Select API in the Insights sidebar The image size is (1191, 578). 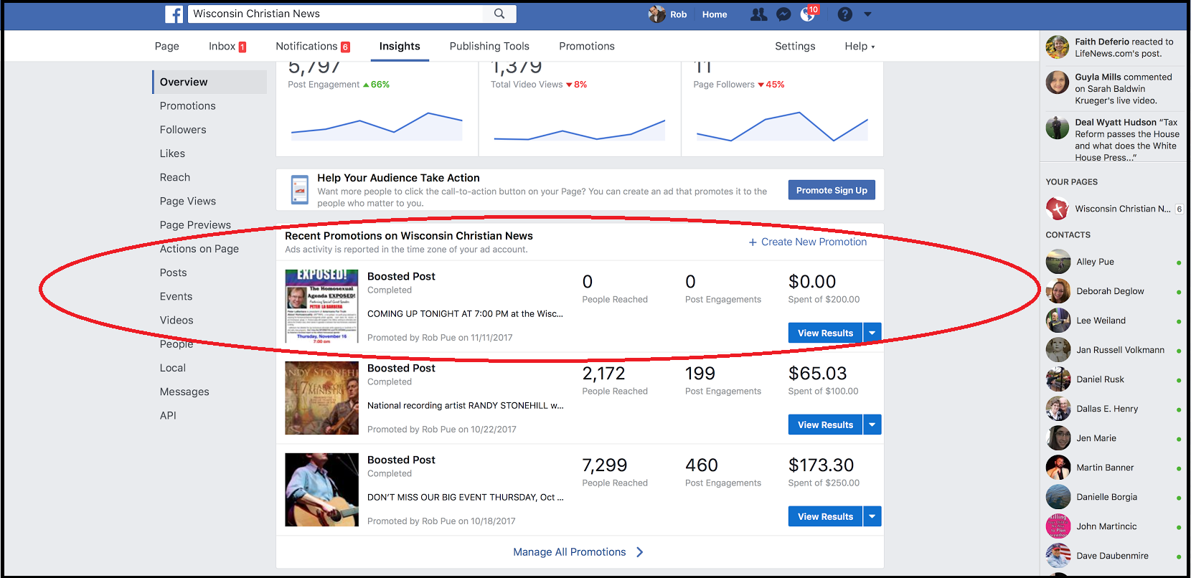(x=168, y=415)
